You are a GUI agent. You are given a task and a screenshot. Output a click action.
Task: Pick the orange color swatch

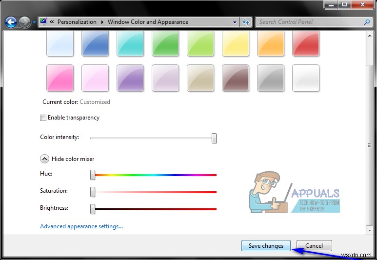tap(271, 44)
